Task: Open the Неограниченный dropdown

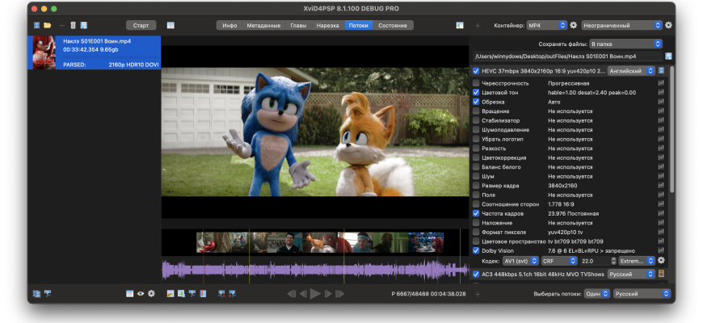Action: (x=621, y=26)
